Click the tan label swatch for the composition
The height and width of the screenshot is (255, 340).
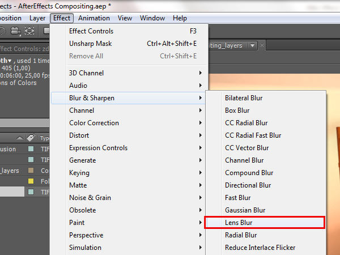coord(31,170)
